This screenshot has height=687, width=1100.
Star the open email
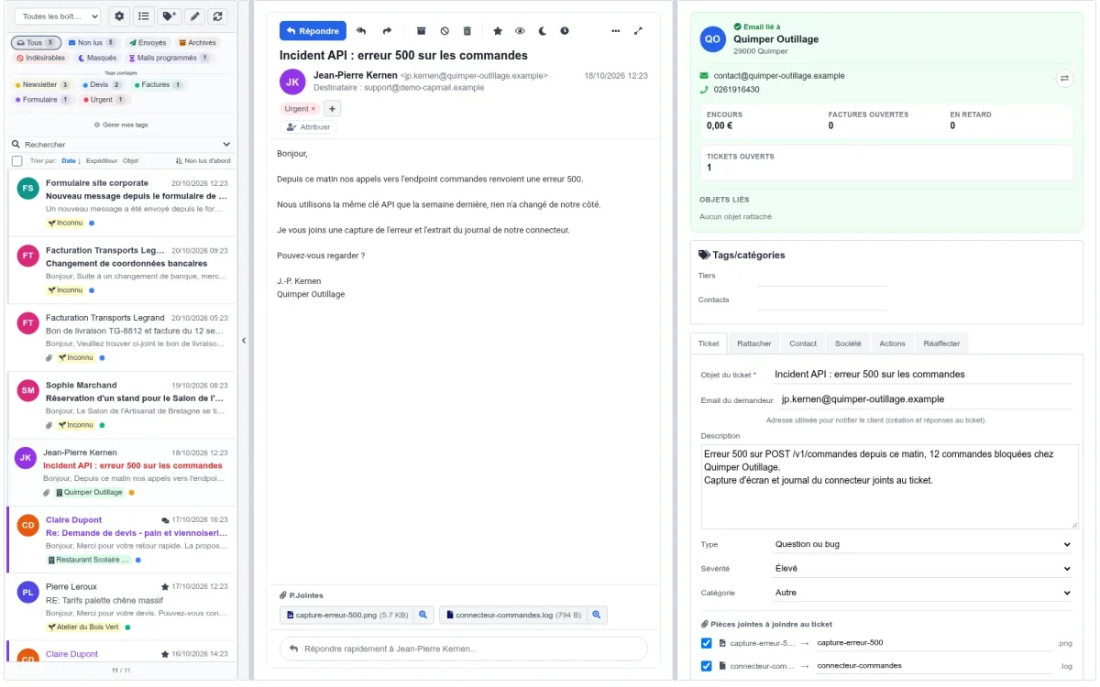[498, 31]
